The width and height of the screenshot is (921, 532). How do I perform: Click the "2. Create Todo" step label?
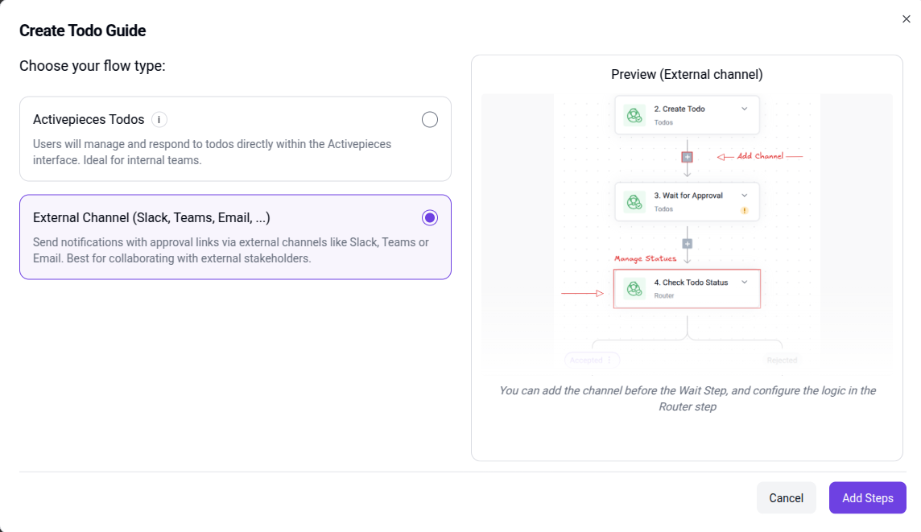click(x=679, y=109)
